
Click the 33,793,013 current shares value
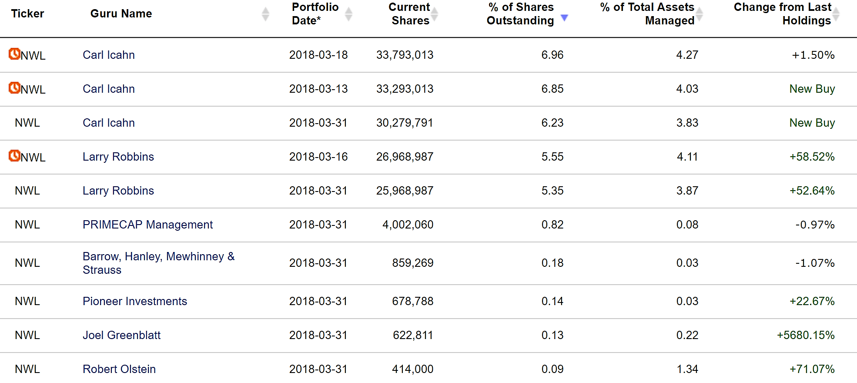pyautogui.click(x=405, y=55)
